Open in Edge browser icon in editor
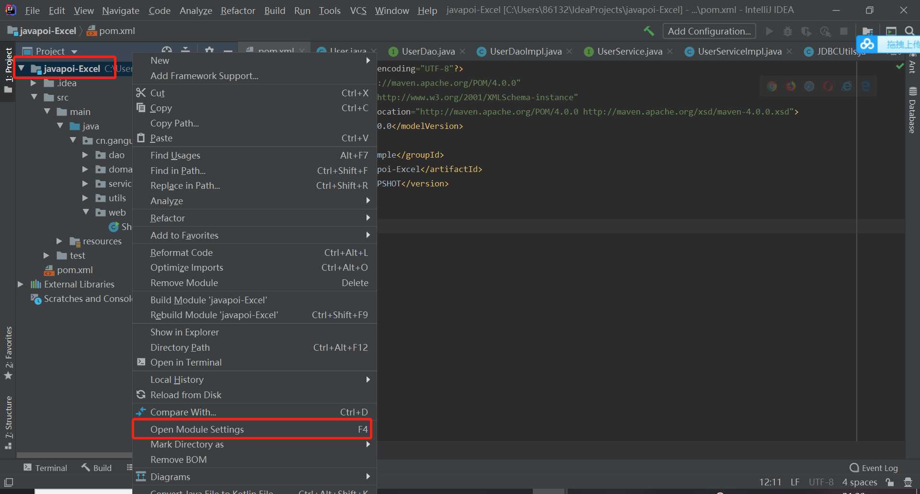Viewport: 920px width, 494px height. click(x=865, y=86)
